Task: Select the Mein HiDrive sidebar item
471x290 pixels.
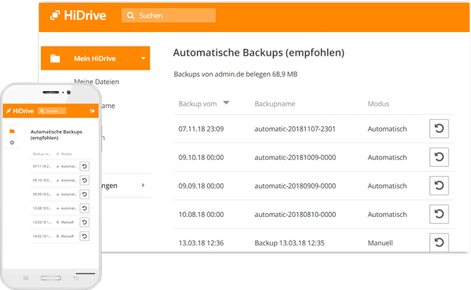Action: pyautogui.click(x=95, y=58)
